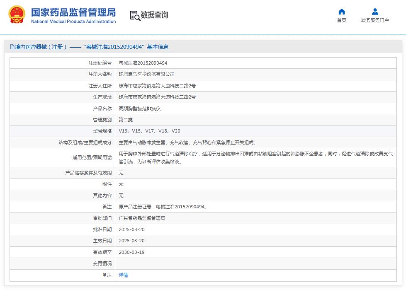Click the 首页 navigation label
This screenshot has height=292, width=406.
341,20
